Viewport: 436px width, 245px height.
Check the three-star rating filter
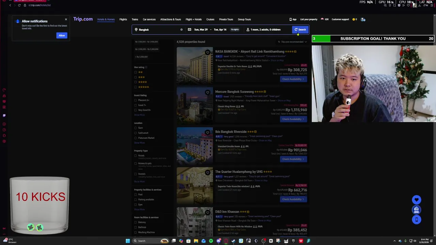pyautogui.click(x=136, y=77)
